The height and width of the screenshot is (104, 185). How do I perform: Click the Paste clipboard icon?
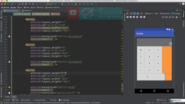pyautogui.click(x=26, y=4)
